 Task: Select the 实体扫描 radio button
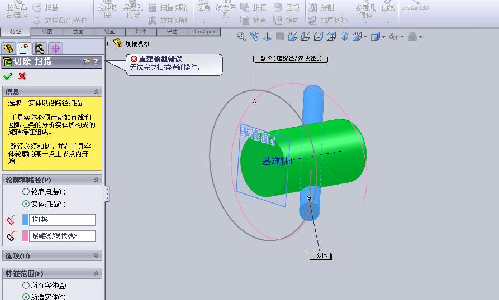tap(26, 204)
